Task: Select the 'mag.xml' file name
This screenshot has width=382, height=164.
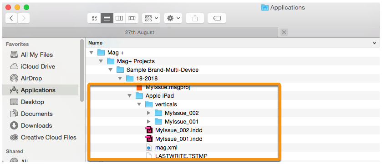Action: [x=166, y=148]
